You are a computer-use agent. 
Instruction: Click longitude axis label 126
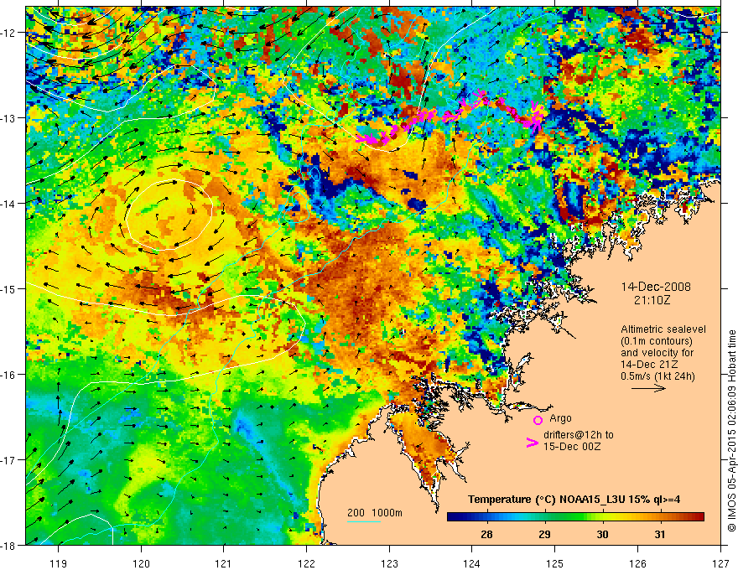637,564
